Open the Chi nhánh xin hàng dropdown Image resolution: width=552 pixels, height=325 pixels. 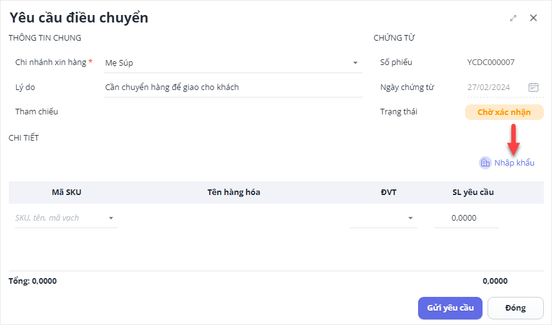coord(355,63)
